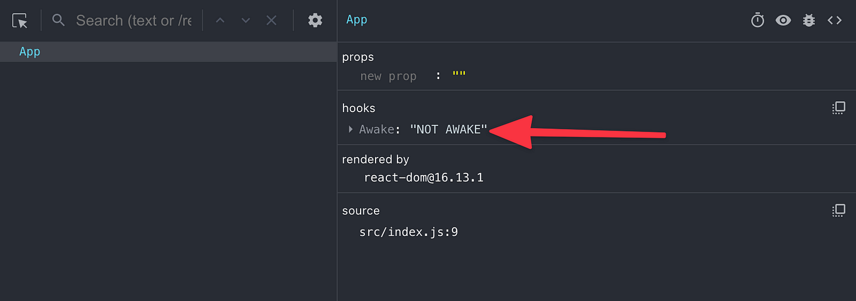View component source with the code brackets icon
This screenshot has width=856, height=301.
835,20
